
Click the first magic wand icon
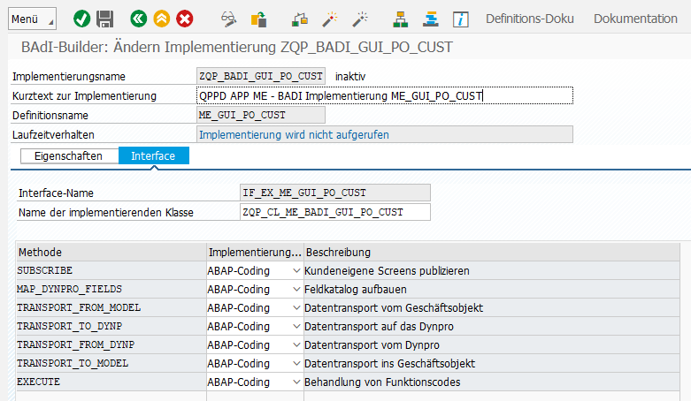pyautogui.click(x=328, y=19)
